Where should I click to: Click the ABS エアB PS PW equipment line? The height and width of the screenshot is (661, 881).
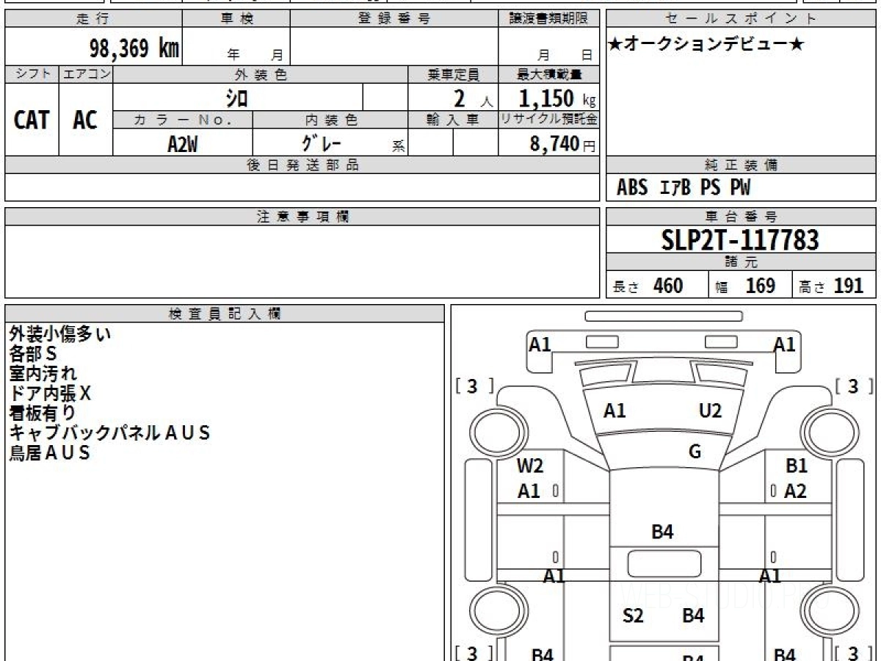(x=684, y=188)
